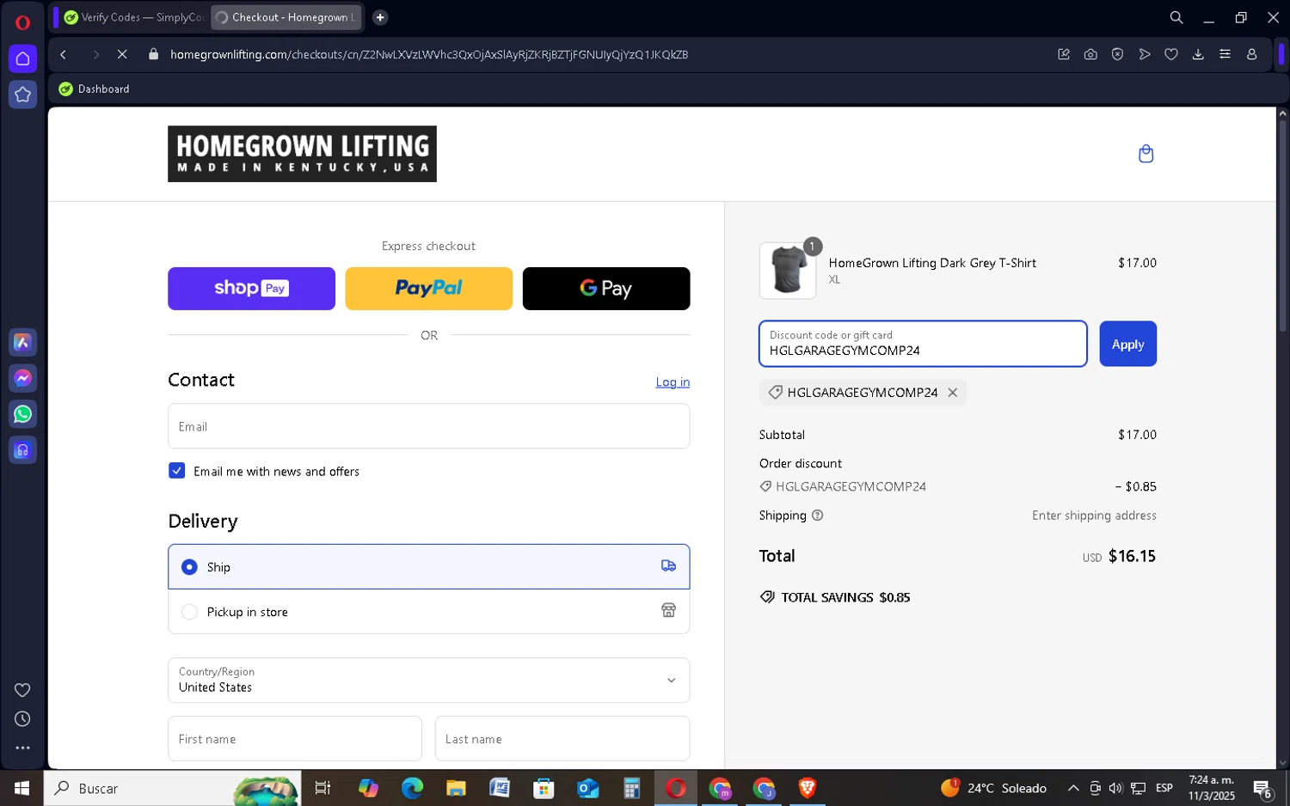Focus the Email input field
The width and height of the screenshot is (1290, 806).
(428, 426)
